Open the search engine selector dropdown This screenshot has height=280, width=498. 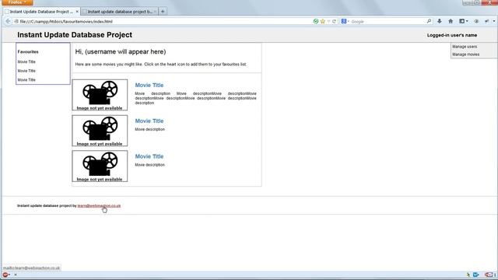click(x=345, y=22)
